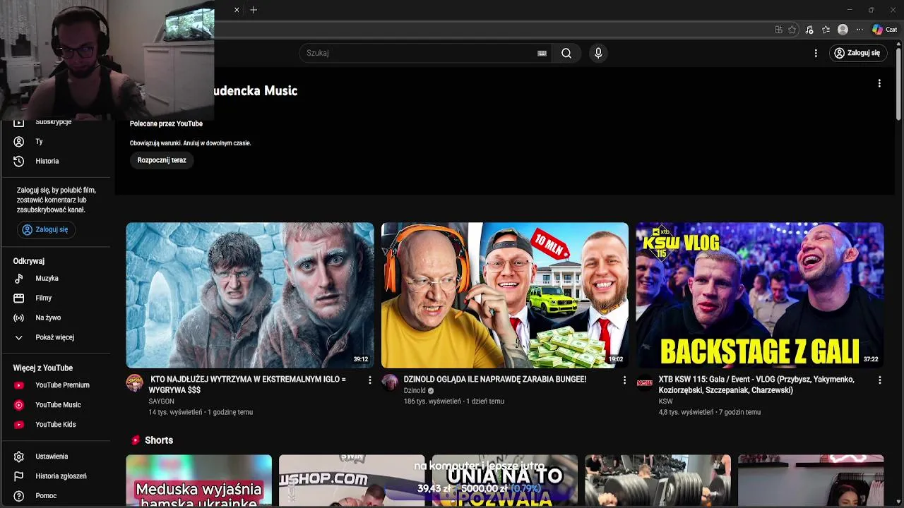Open options menu for KSW 115 vlog

pos(879,380)
